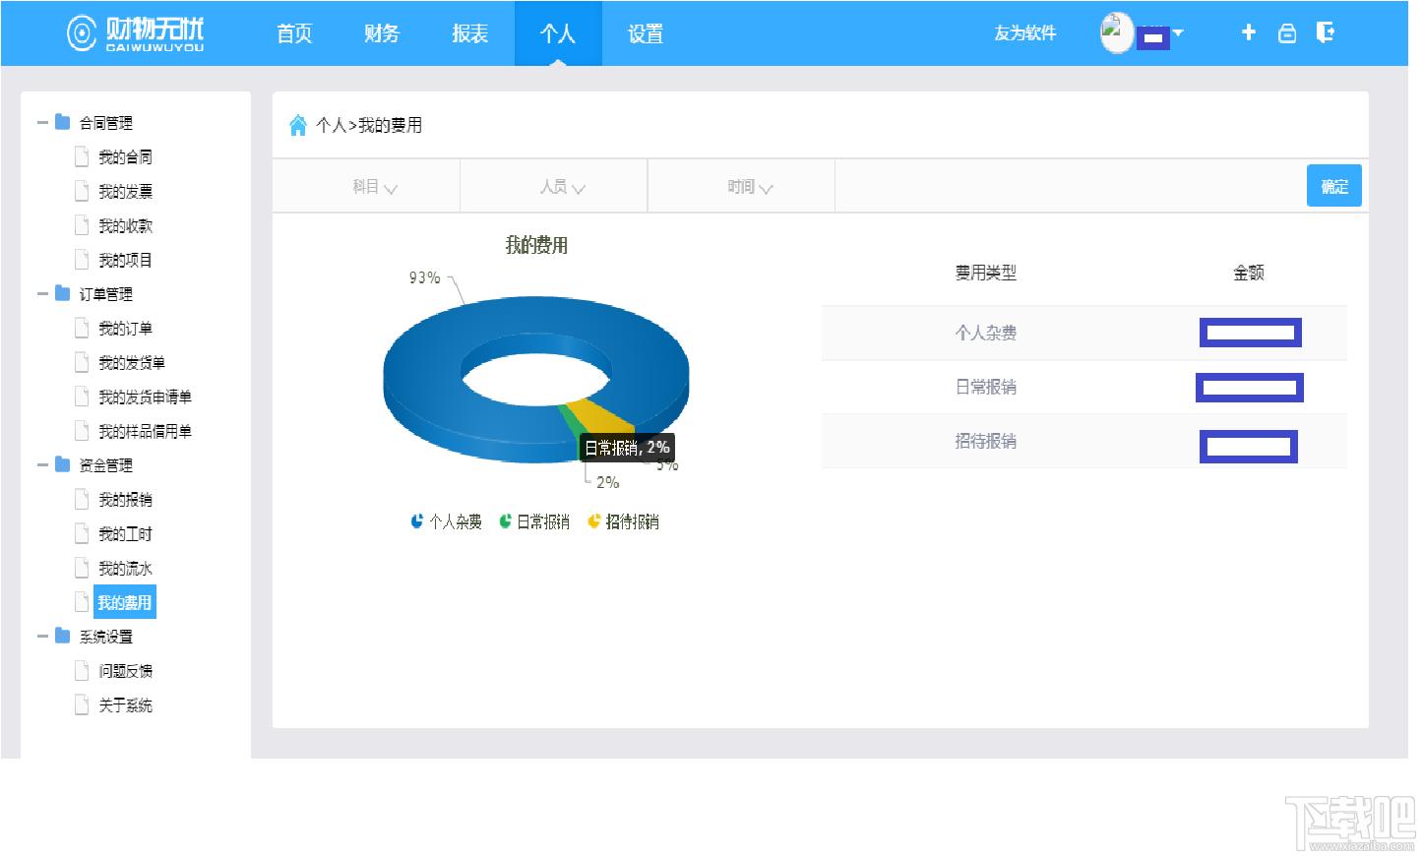Toggle 个人杂费 legend icon in chart
This screenshot has width=1423, height=856.
pyautogui.click(x=417, y=521)
